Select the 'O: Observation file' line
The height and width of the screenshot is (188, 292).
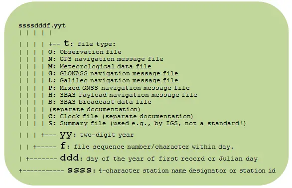[85, 52]
